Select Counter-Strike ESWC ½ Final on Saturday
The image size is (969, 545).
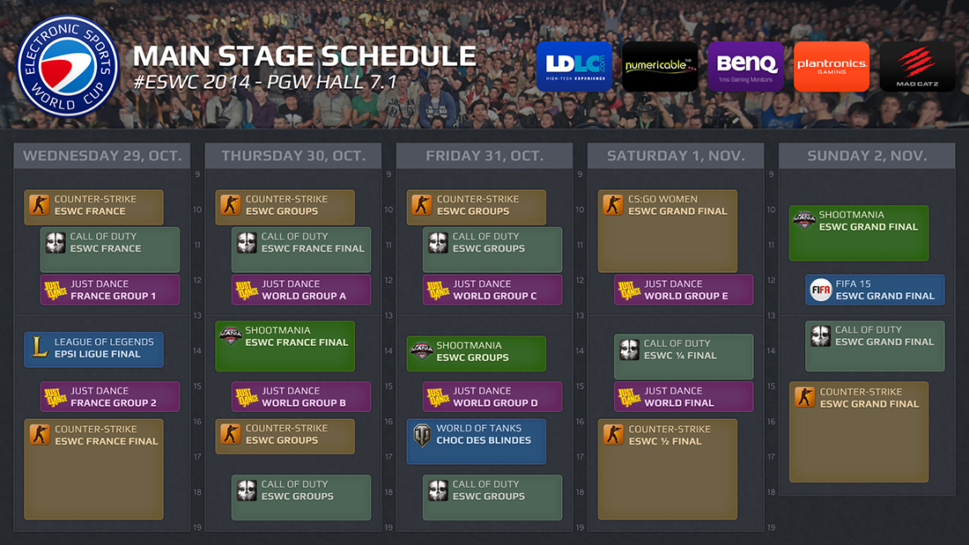(x=668, y=469)
